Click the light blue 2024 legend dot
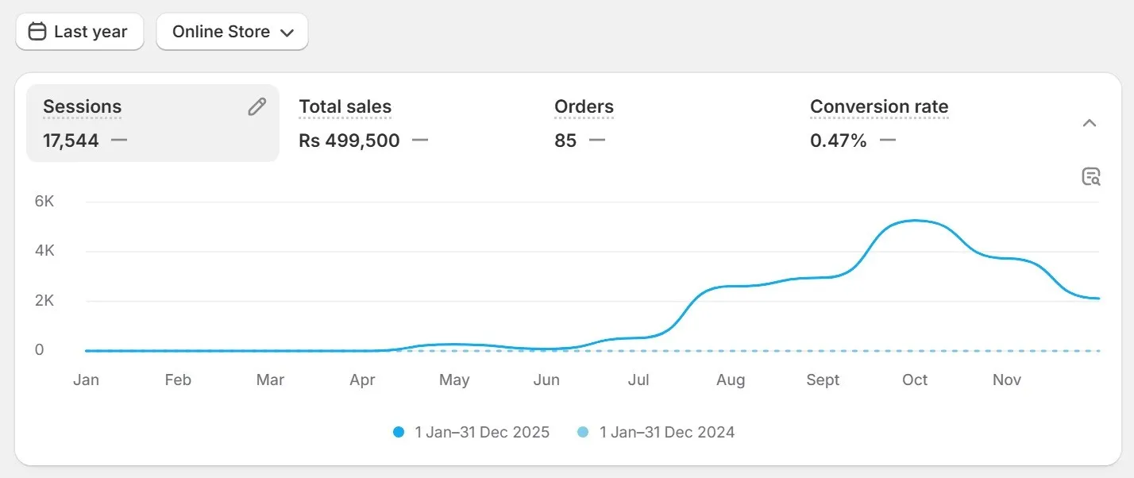Screen dimensions: 1134x478 pyautogui.click(x=583, y=433)
